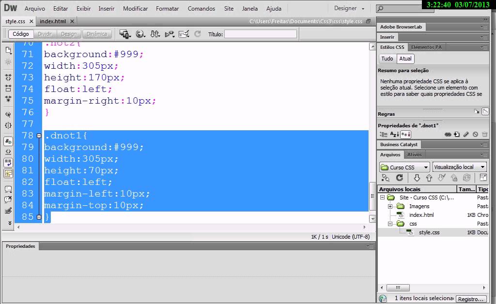Expand the Adobe BrowserLab panel

pos(401,27)
